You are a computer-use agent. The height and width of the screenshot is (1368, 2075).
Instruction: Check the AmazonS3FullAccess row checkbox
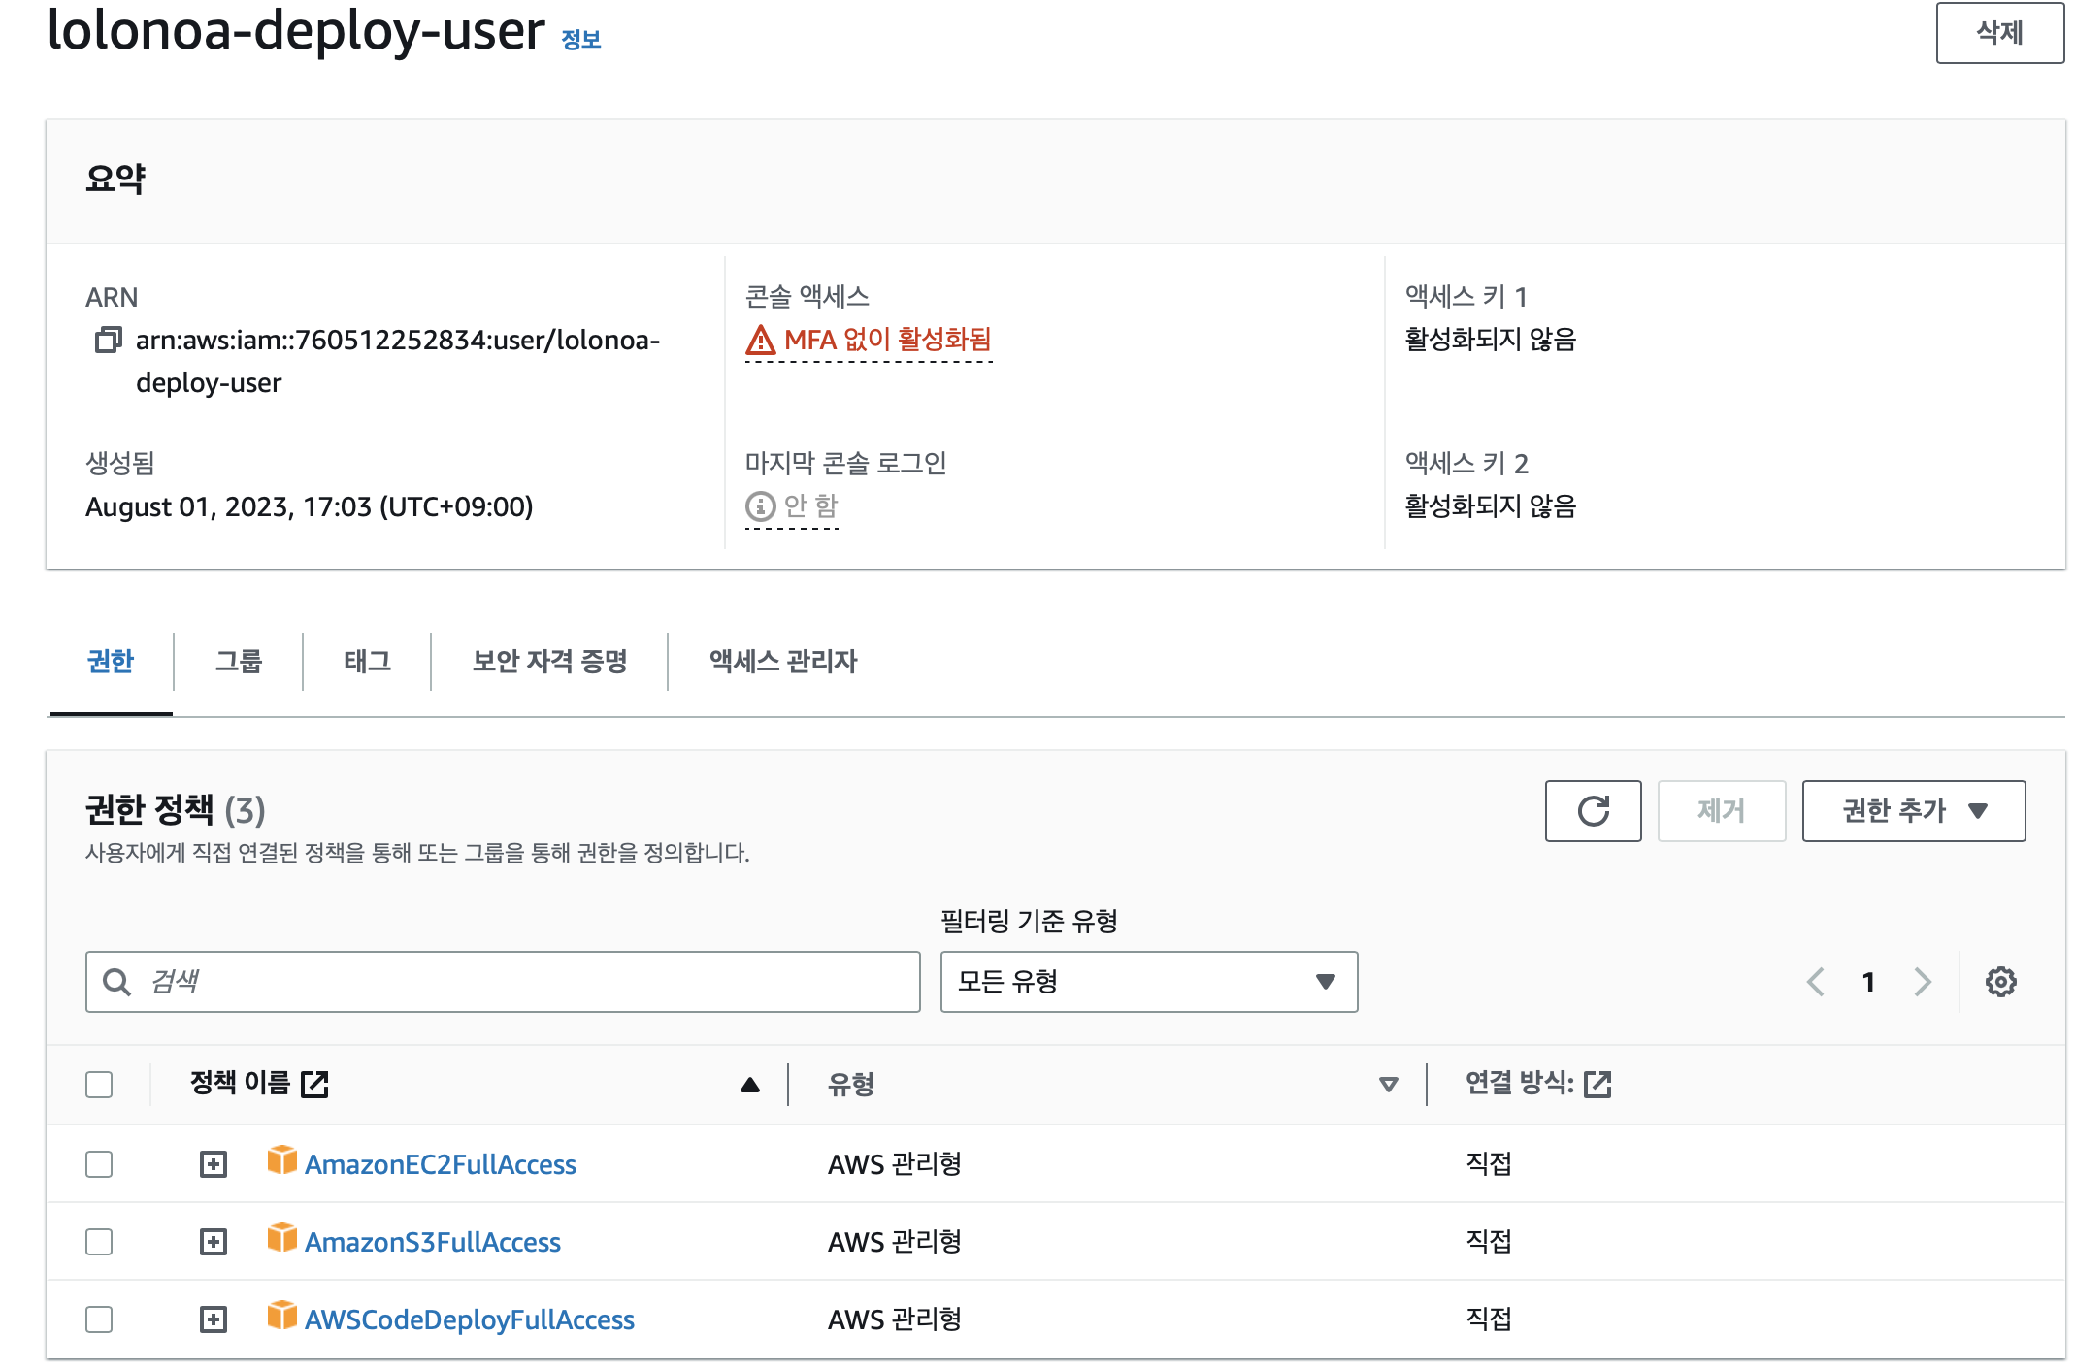tap(99, 1242)
